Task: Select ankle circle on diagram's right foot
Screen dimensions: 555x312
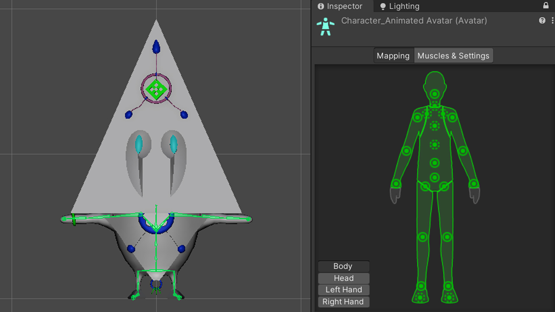Action: (x=448, y=286)
